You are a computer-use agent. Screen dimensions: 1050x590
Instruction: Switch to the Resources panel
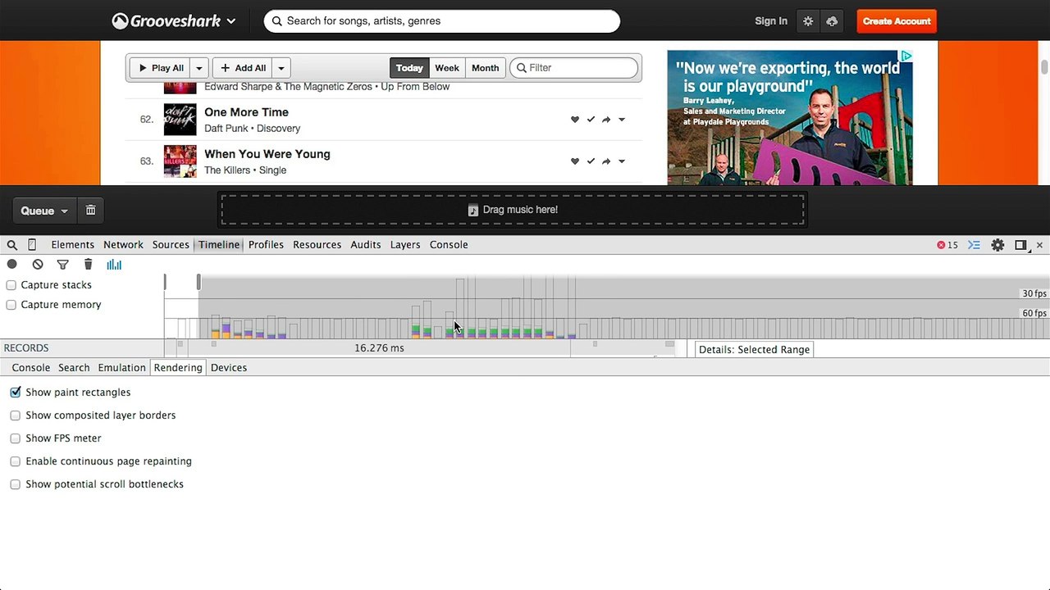click(x=317, y=245)
